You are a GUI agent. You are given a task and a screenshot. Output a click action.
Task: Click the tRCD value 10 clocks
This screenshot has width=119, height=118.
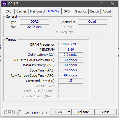tap(71, 60)
